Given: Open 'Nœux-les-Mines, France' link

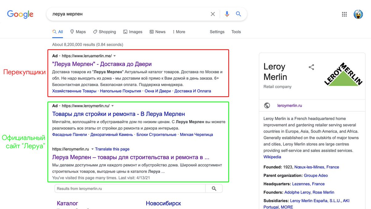Looking at the screenshot, I should [317, 167].
